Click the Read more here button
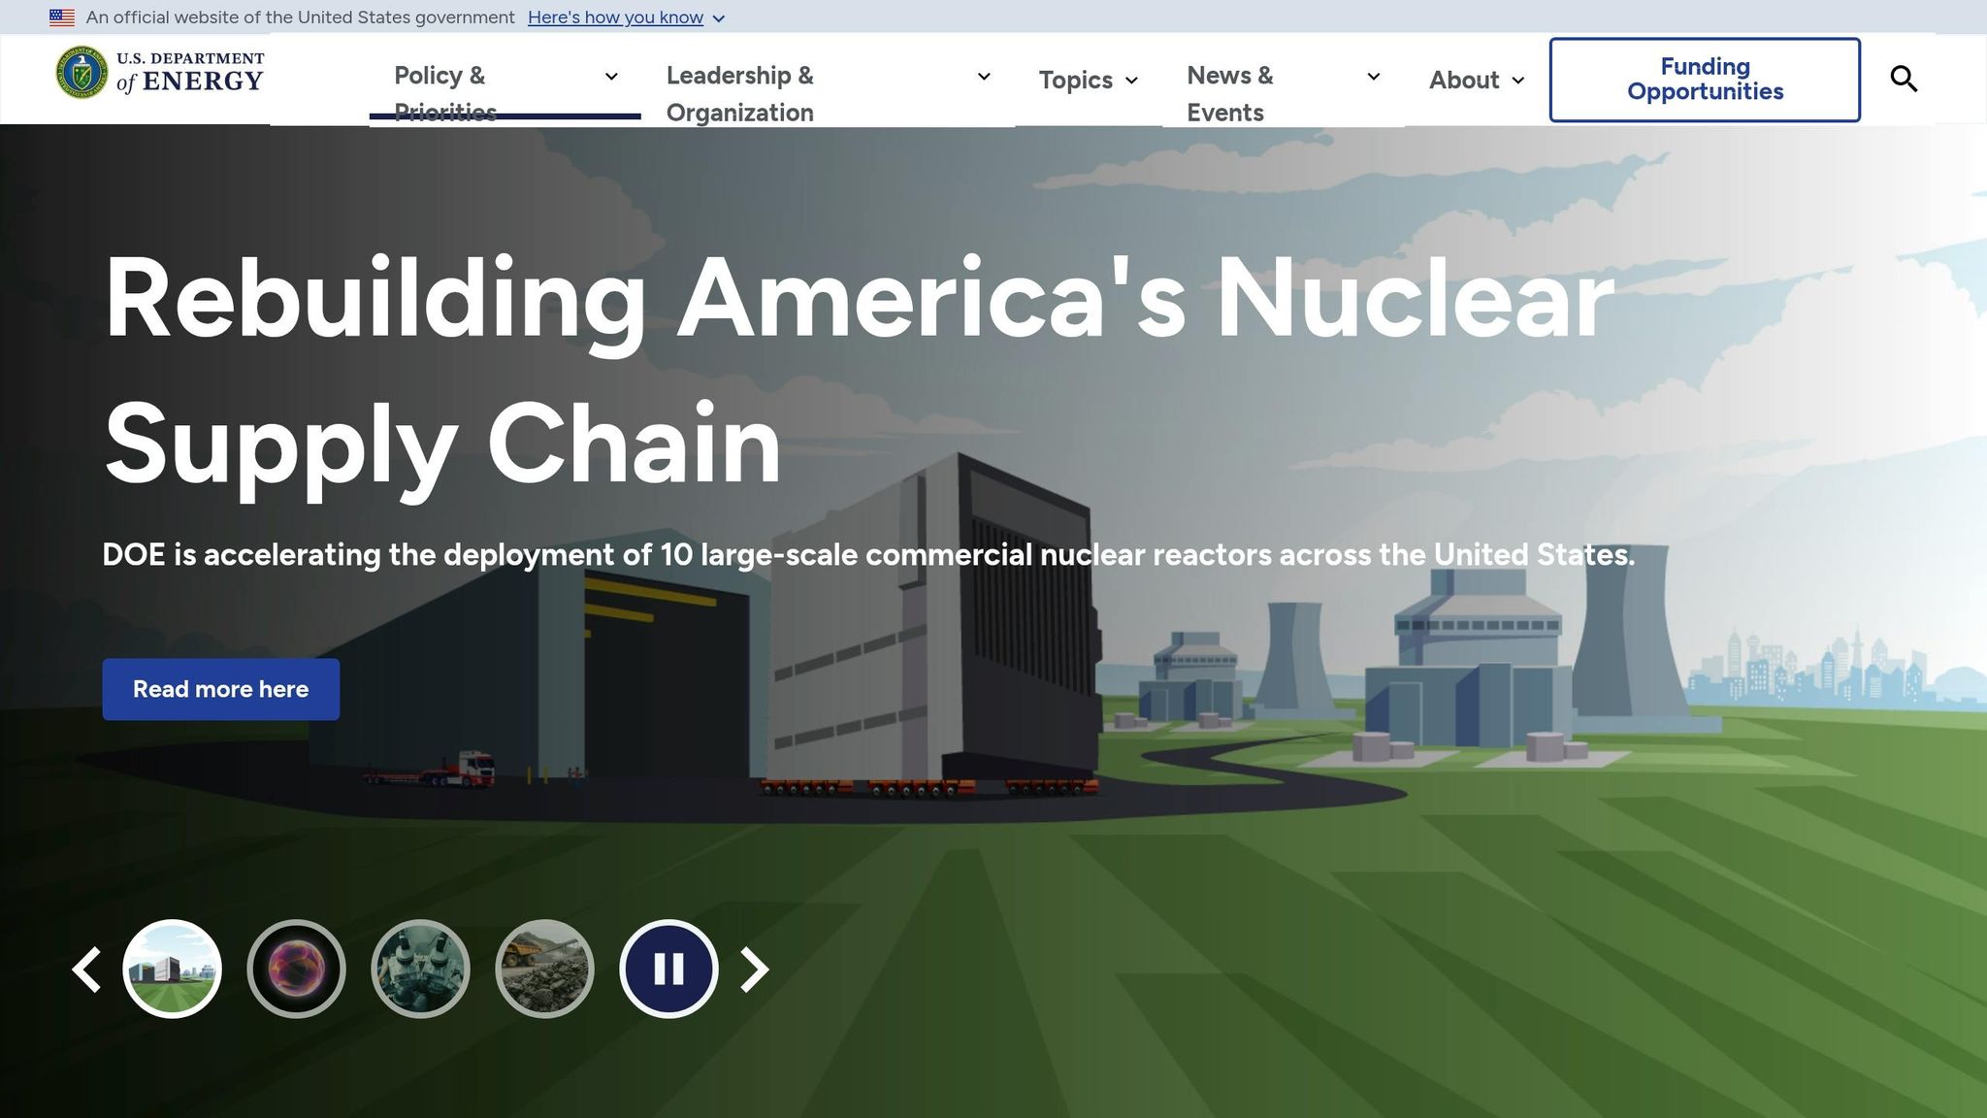Image resolution: width=1987 pixels, height=1118 pixels. [x=221, y=689]
